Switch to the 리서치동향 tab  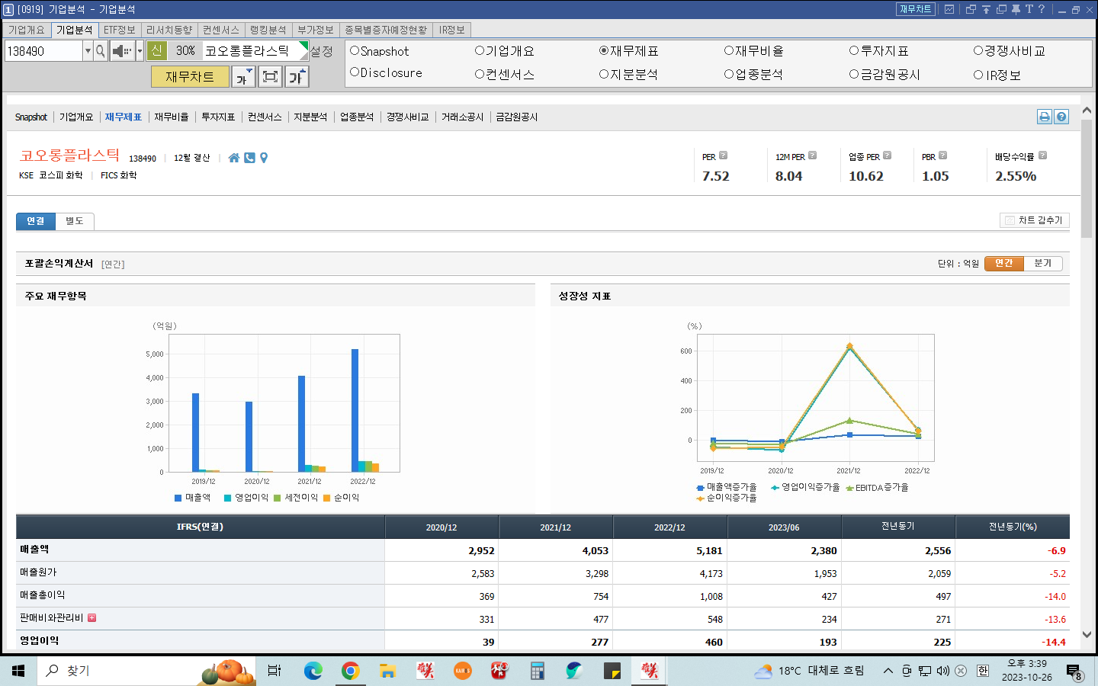pyautogui.click(x=169, y=30)
